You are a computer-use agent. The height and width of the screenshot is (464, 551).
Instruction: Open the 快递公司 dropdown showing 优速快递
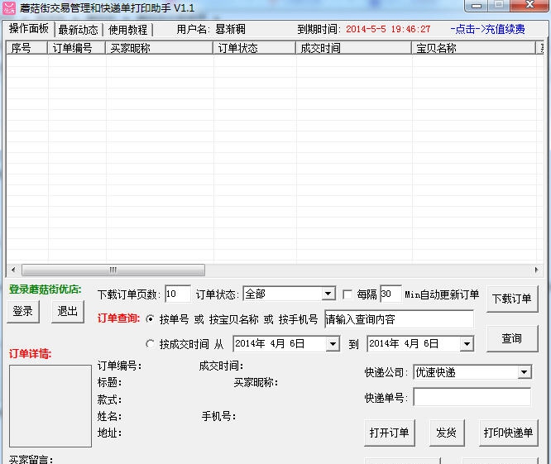click(472, 372)
